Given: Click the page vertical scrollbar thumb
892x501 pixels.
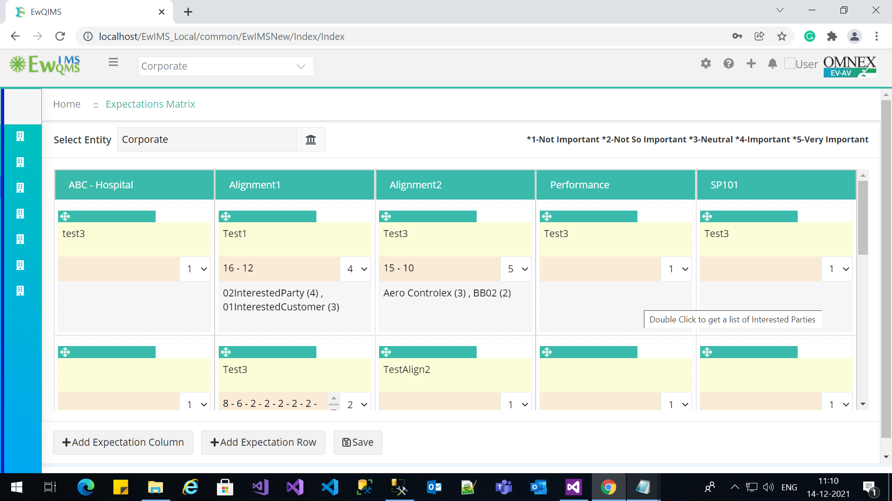Looking at the screenshot, I should [886, 269].
